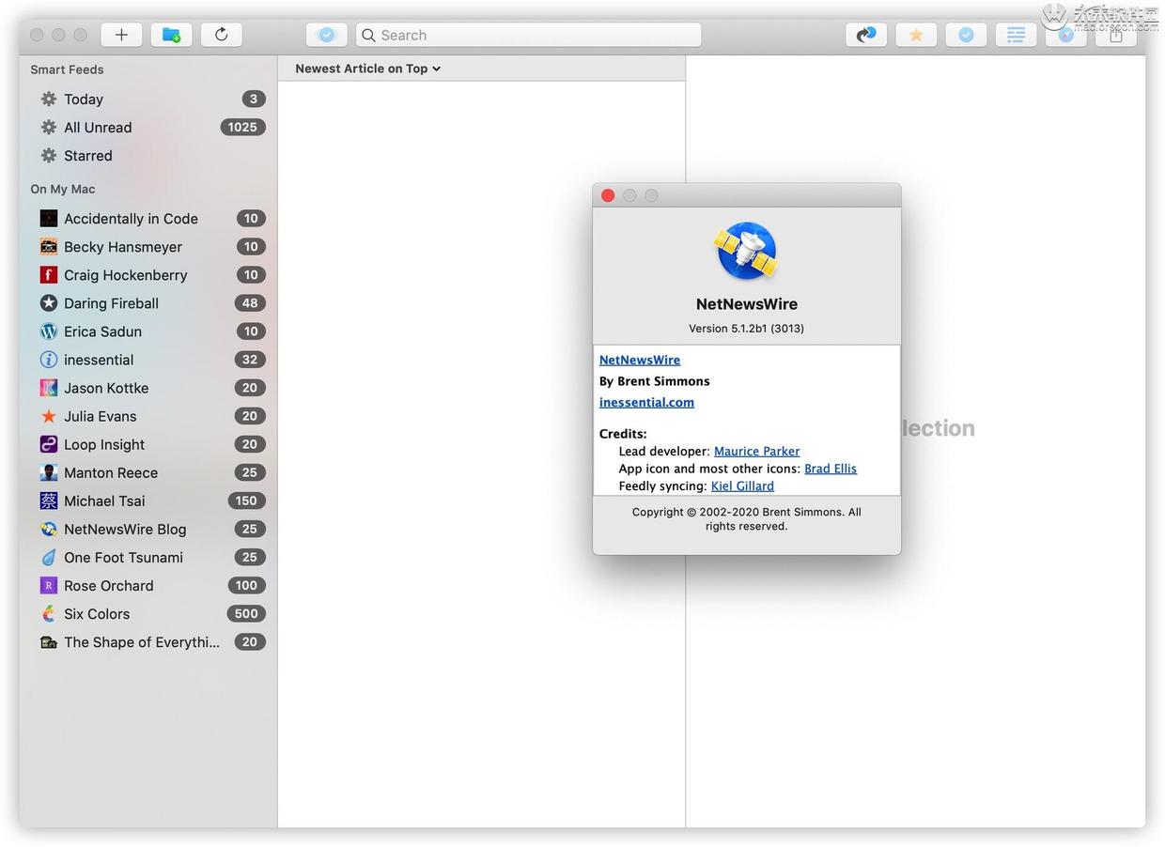Click the Manton Reece avatar icon
The image size is (1165, 847).
click(49, 471)
